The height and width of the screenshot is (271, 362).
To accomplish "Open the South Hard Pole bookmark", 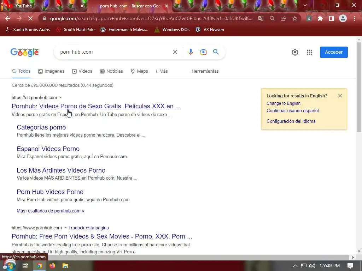I will pos(76,30).
